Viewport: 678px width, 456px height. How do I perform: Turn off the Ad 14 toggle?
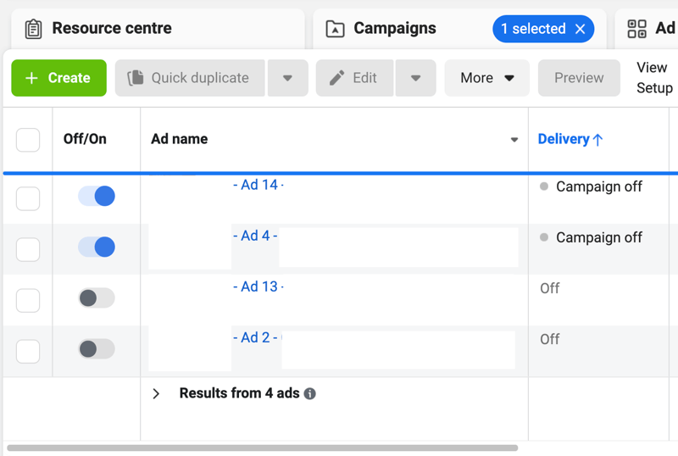tap(97, 197)
